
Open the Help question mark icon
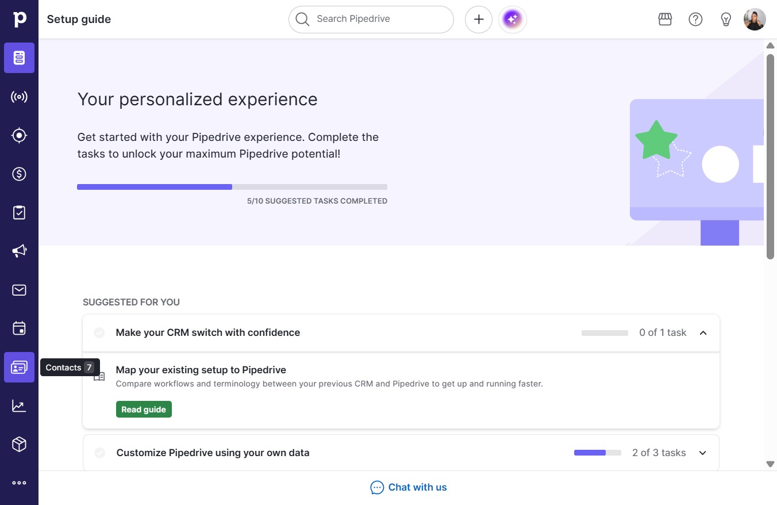click(x=695, y=20)
